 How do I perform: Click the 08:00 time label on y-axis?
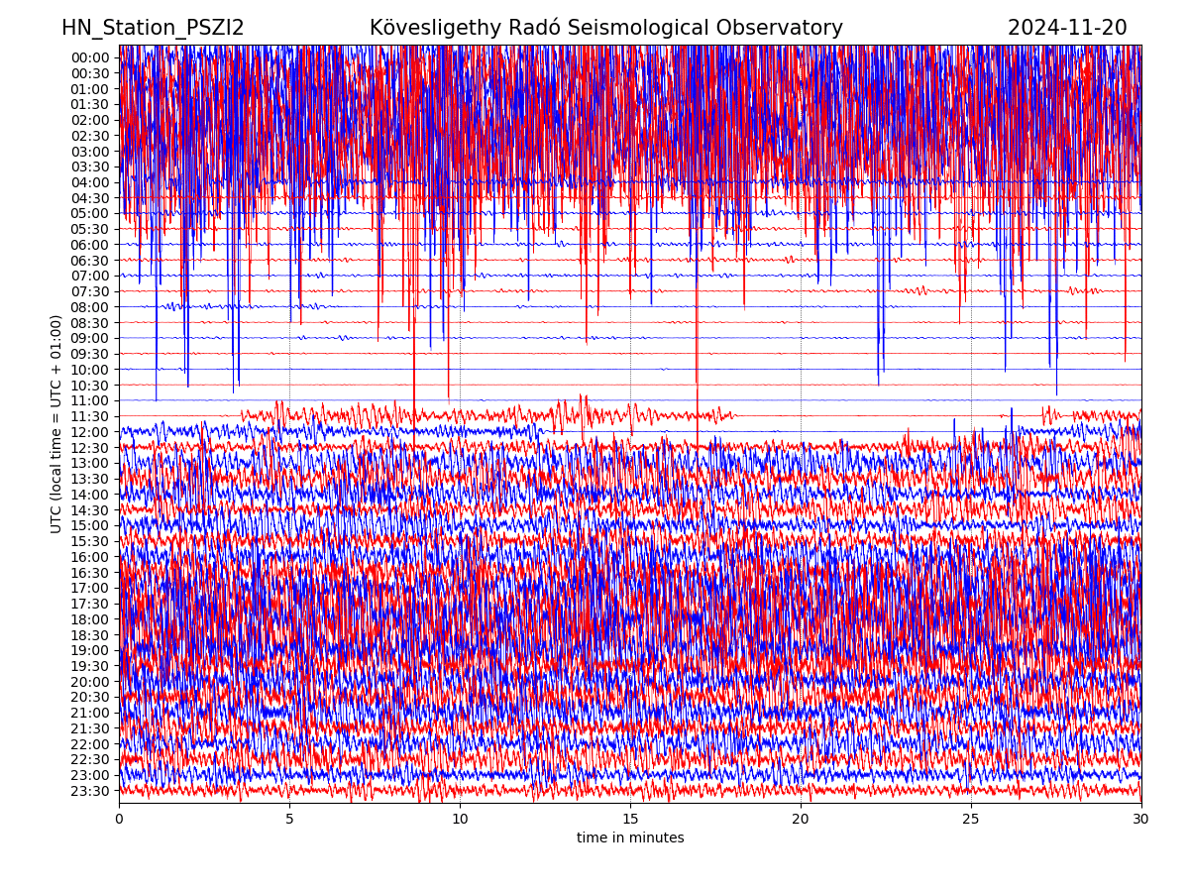90,307
